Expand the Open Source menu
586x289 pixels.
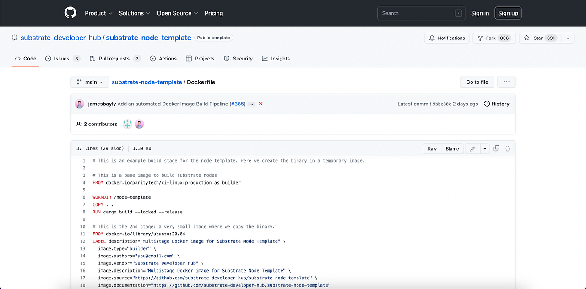click(x=177, y=13)
